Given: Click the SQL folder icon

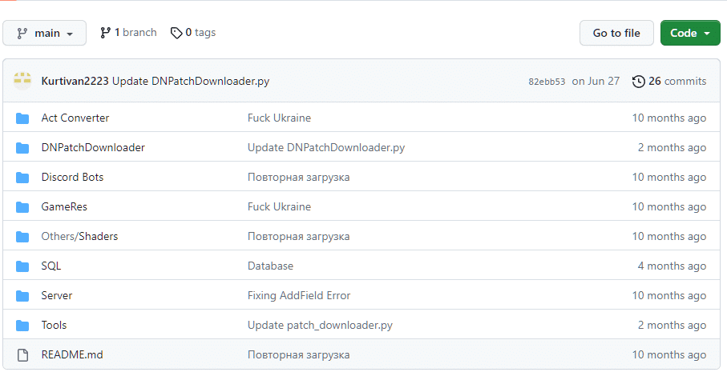Looking at the screenshot, I should click(x=22, y=266).
